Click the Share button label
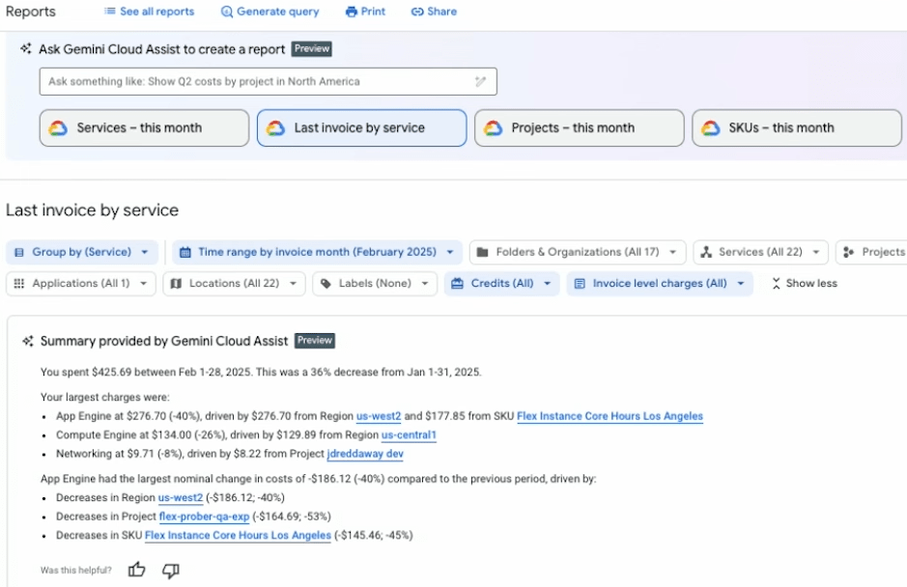Image resolution: width=907 pixels, height=587 pixels. (442, 12)
